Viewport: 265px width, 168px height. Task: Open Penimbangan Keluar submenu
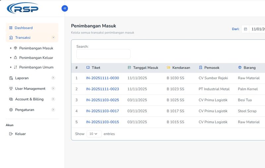point(36,58)
